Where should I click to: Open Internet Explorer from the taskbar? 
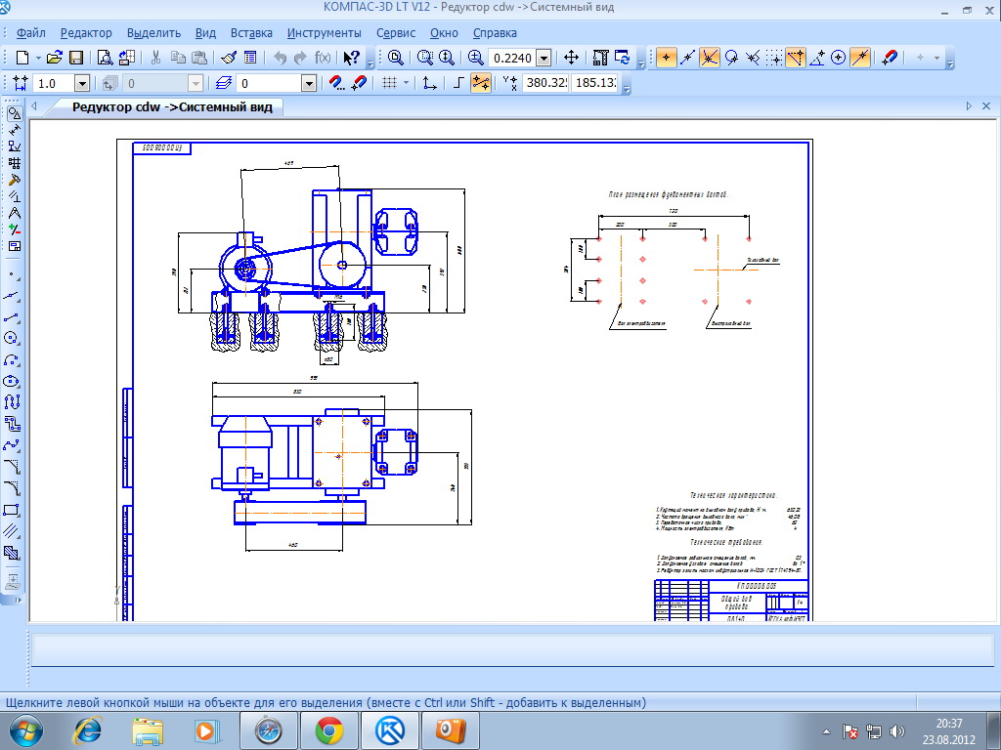pos(88,730)
